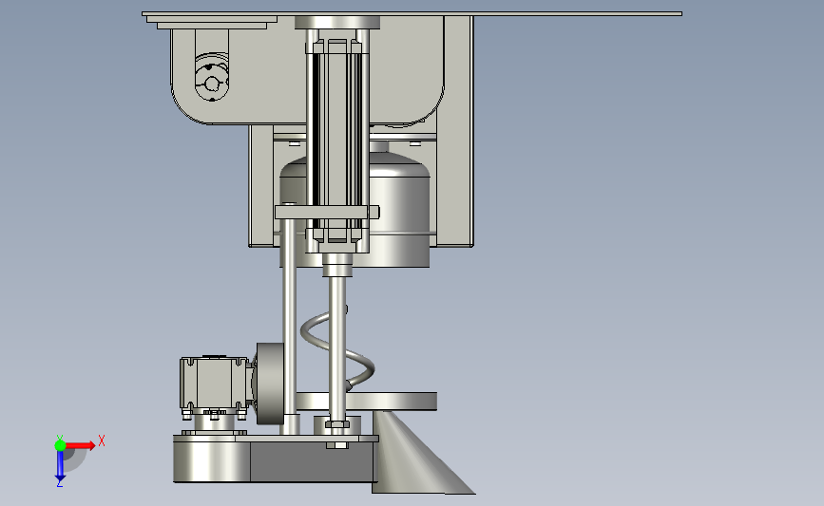Click the green Y axis dot of triad
This screenshot has height=506, width=824.
[60, 445]
